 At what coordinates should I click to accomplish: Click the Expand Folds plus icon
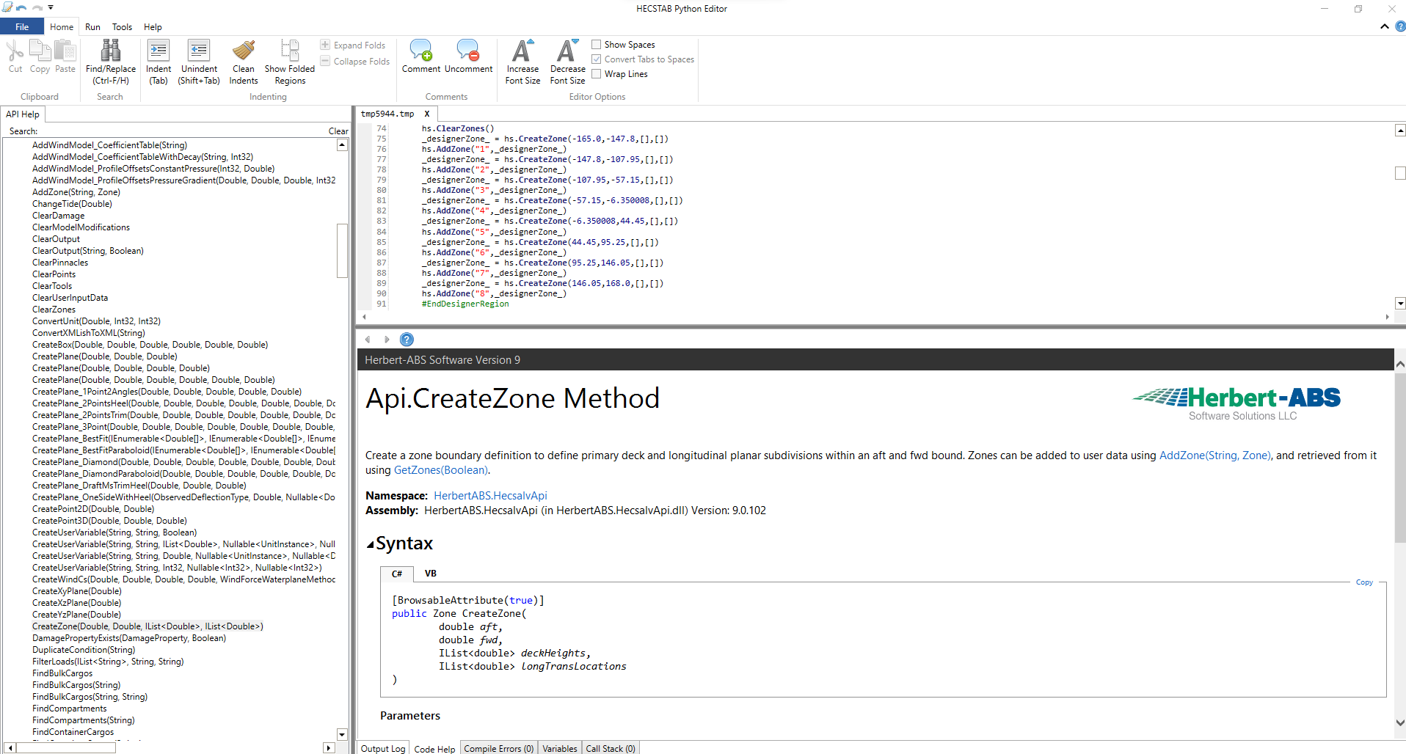[325, 45]
